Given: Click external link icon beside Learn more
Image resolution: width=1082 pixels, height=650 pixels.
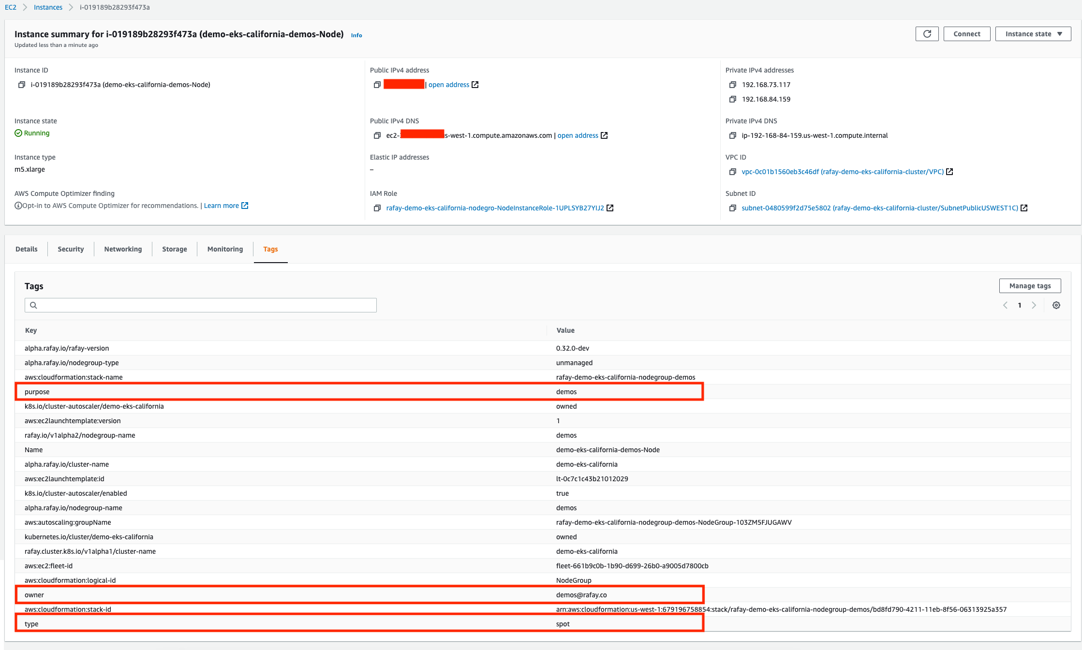Looking at the screenshot, I should tap(245, 206).
